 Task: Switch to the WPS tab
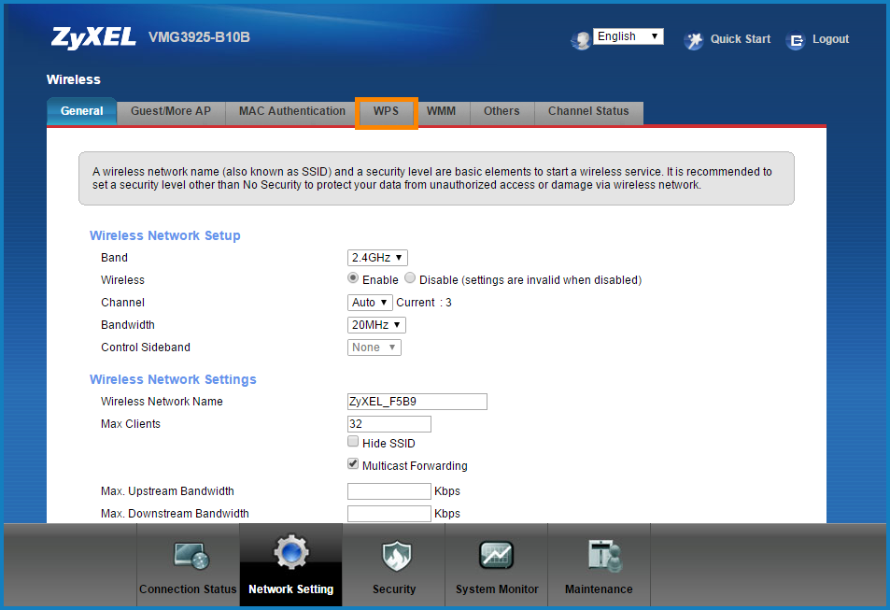pos(386,111)
